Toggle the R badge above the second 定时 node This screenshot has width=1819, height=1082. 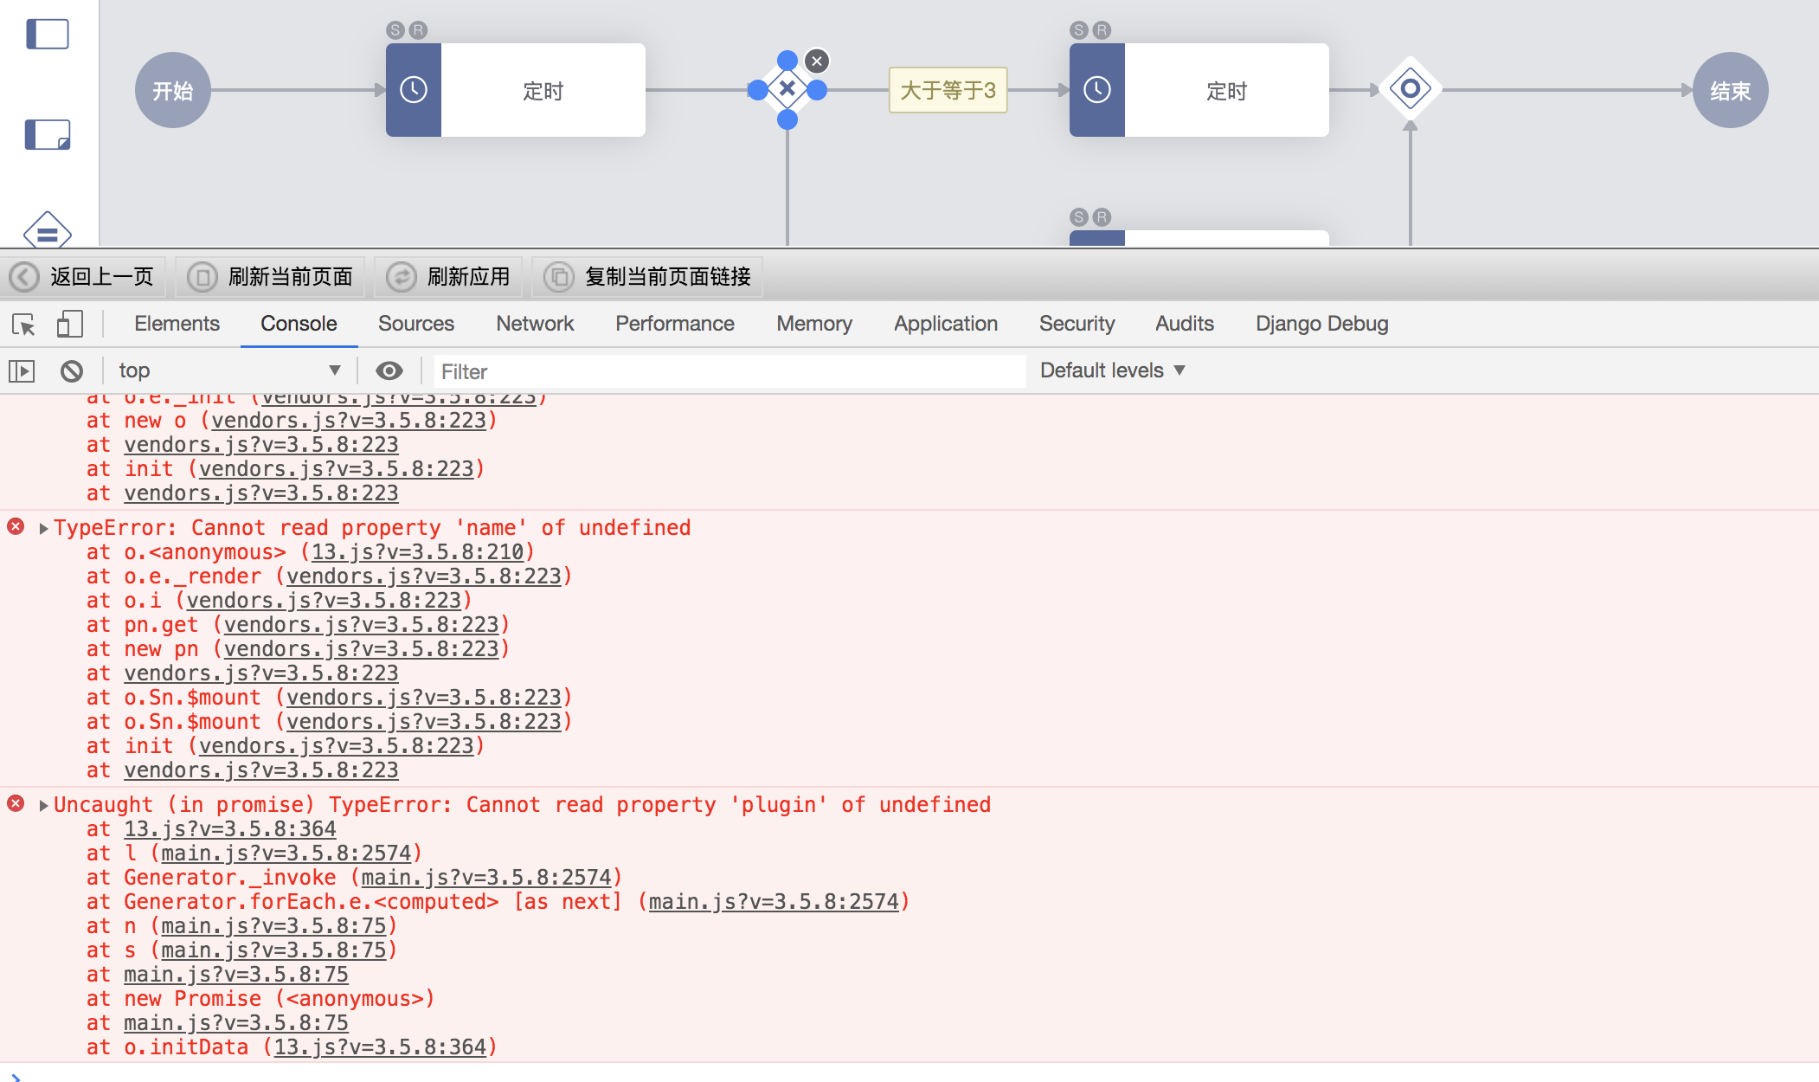point(1100,29)
